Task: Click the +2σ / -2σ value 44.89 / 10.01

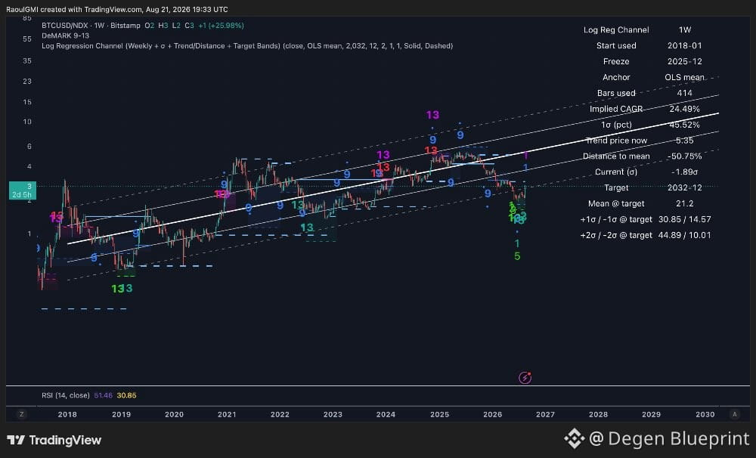Action: 685,235
